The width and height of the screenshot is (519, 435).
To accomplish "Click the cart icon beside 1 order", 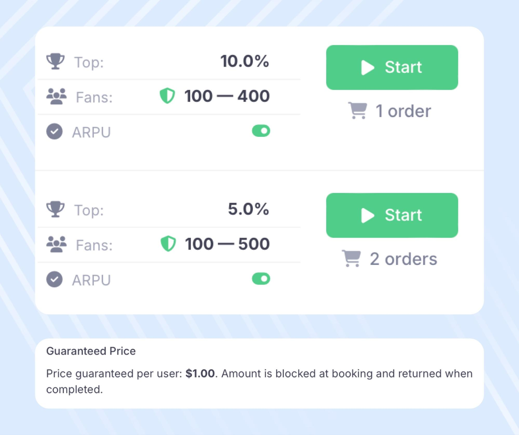I will [358, 111].
